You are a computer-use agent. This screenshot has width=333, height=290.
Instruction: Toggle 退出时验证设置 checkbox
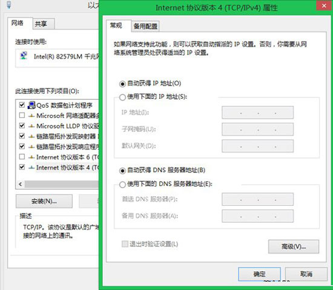tap(125, 244)
